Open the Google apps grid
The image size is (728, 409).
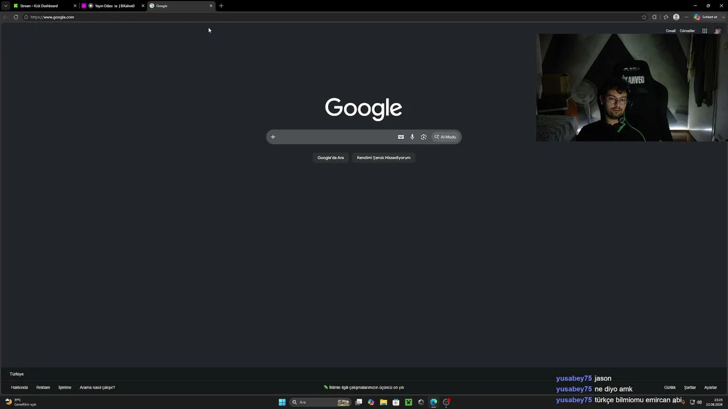pyautogui.click(x=704, y=31)
